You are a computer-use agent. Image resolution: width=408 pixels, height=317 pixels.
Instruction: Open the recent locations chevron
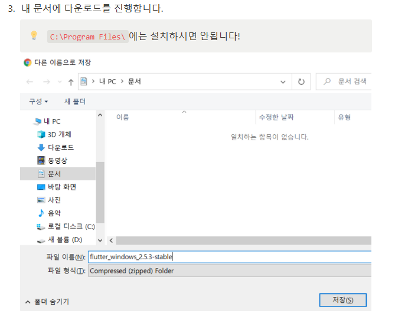pyautogui.click(x=60, y=82)
